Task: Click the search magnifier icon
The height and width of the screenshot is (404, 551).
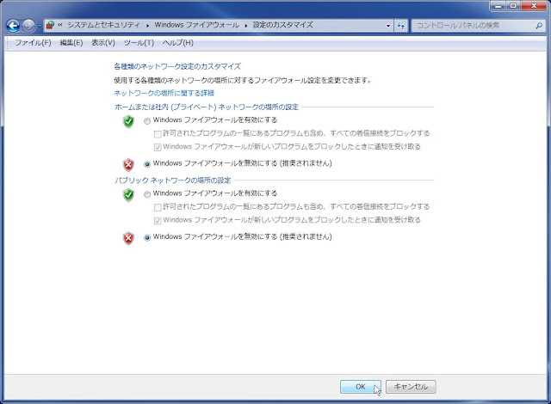Action: point(539,25)
